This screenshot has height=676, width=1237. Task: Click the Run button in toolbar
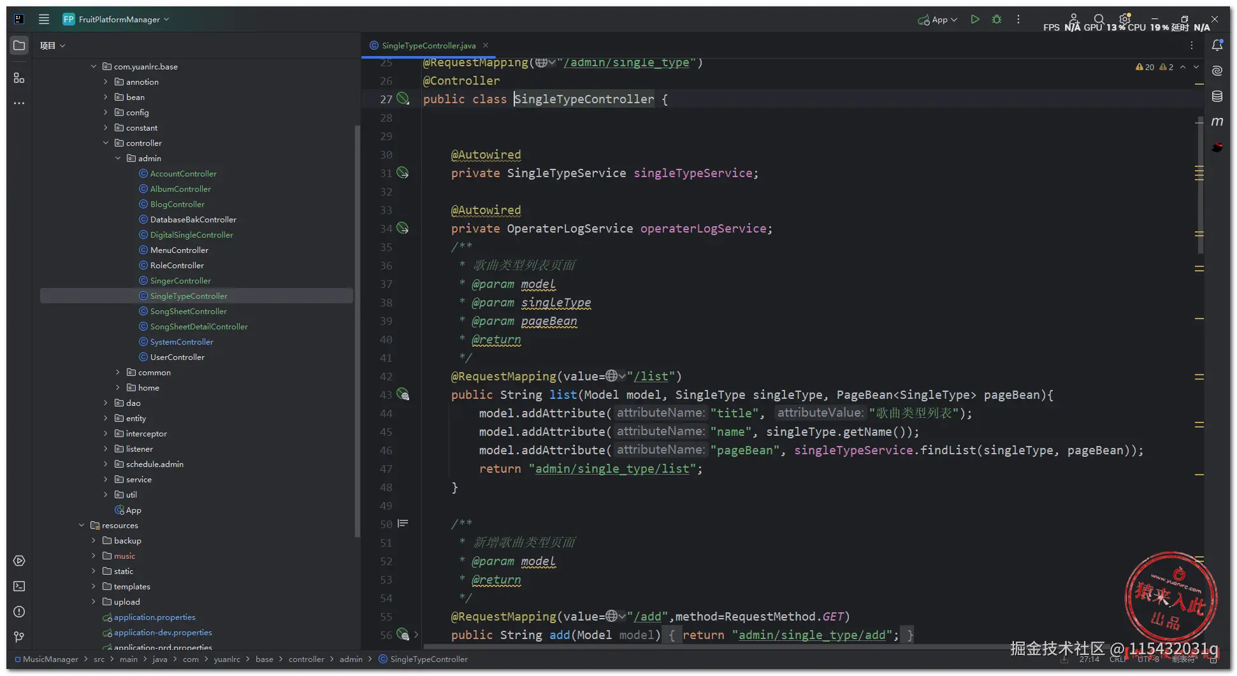[x=974, y=20]
